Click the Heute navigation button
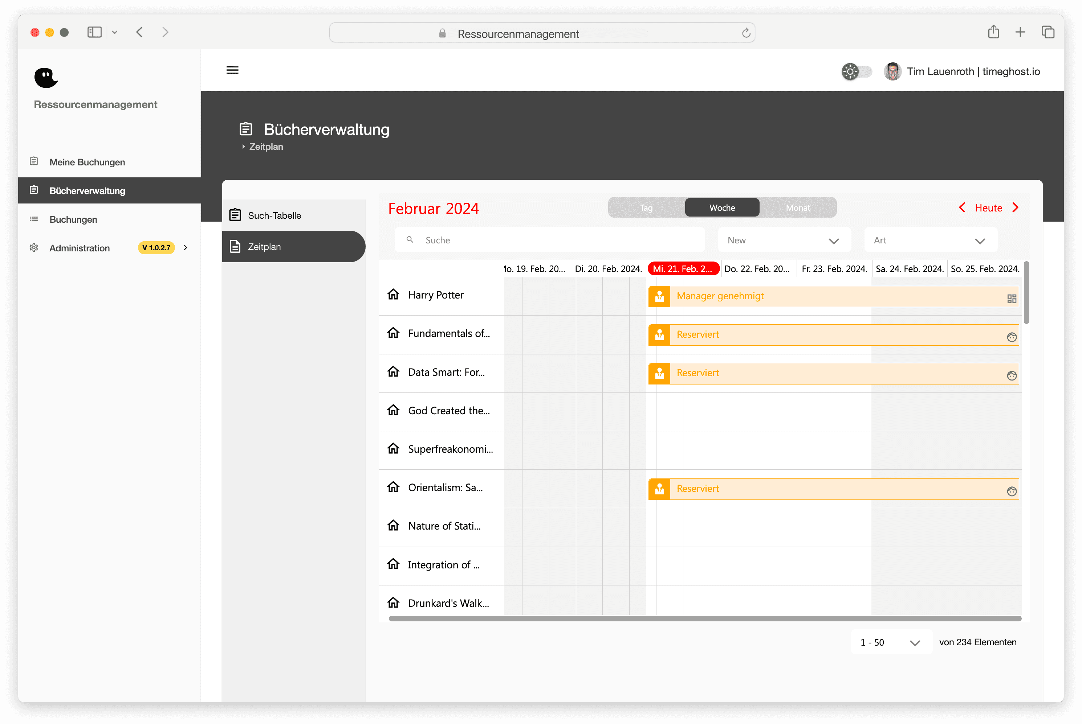 coord(988,208)
